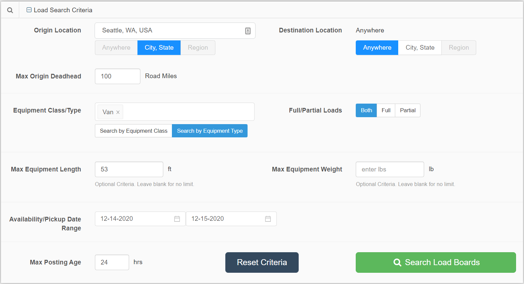Click the Max Posting Age field
The height and width of the screenshot is (284, 524).
click(x=112, y=262)
